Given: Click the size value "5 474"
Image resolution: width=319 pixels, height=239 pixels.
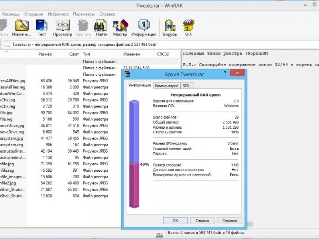Looking at the screenshot, I should point(47,94).
